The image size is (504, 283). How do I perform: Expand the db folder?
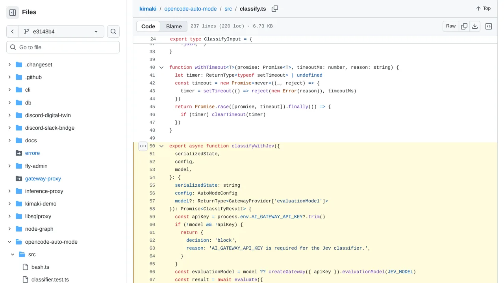tap(9, 103)
